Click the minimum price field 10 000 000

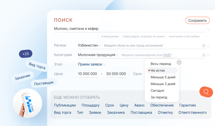click(x=87, y=74)
